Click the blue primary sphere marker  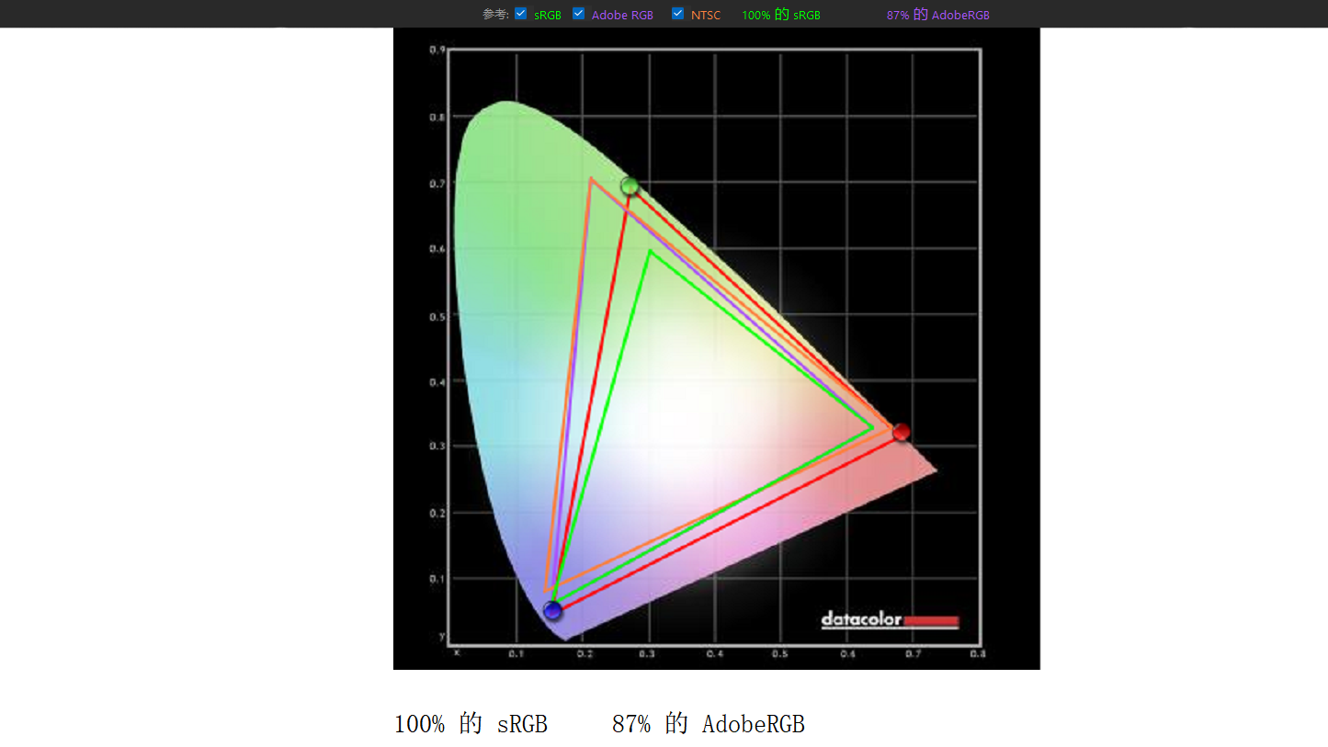pos(552,610)
